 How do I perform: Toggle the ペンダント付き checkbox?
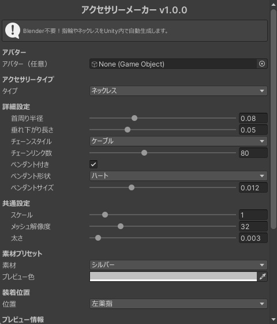93,164
